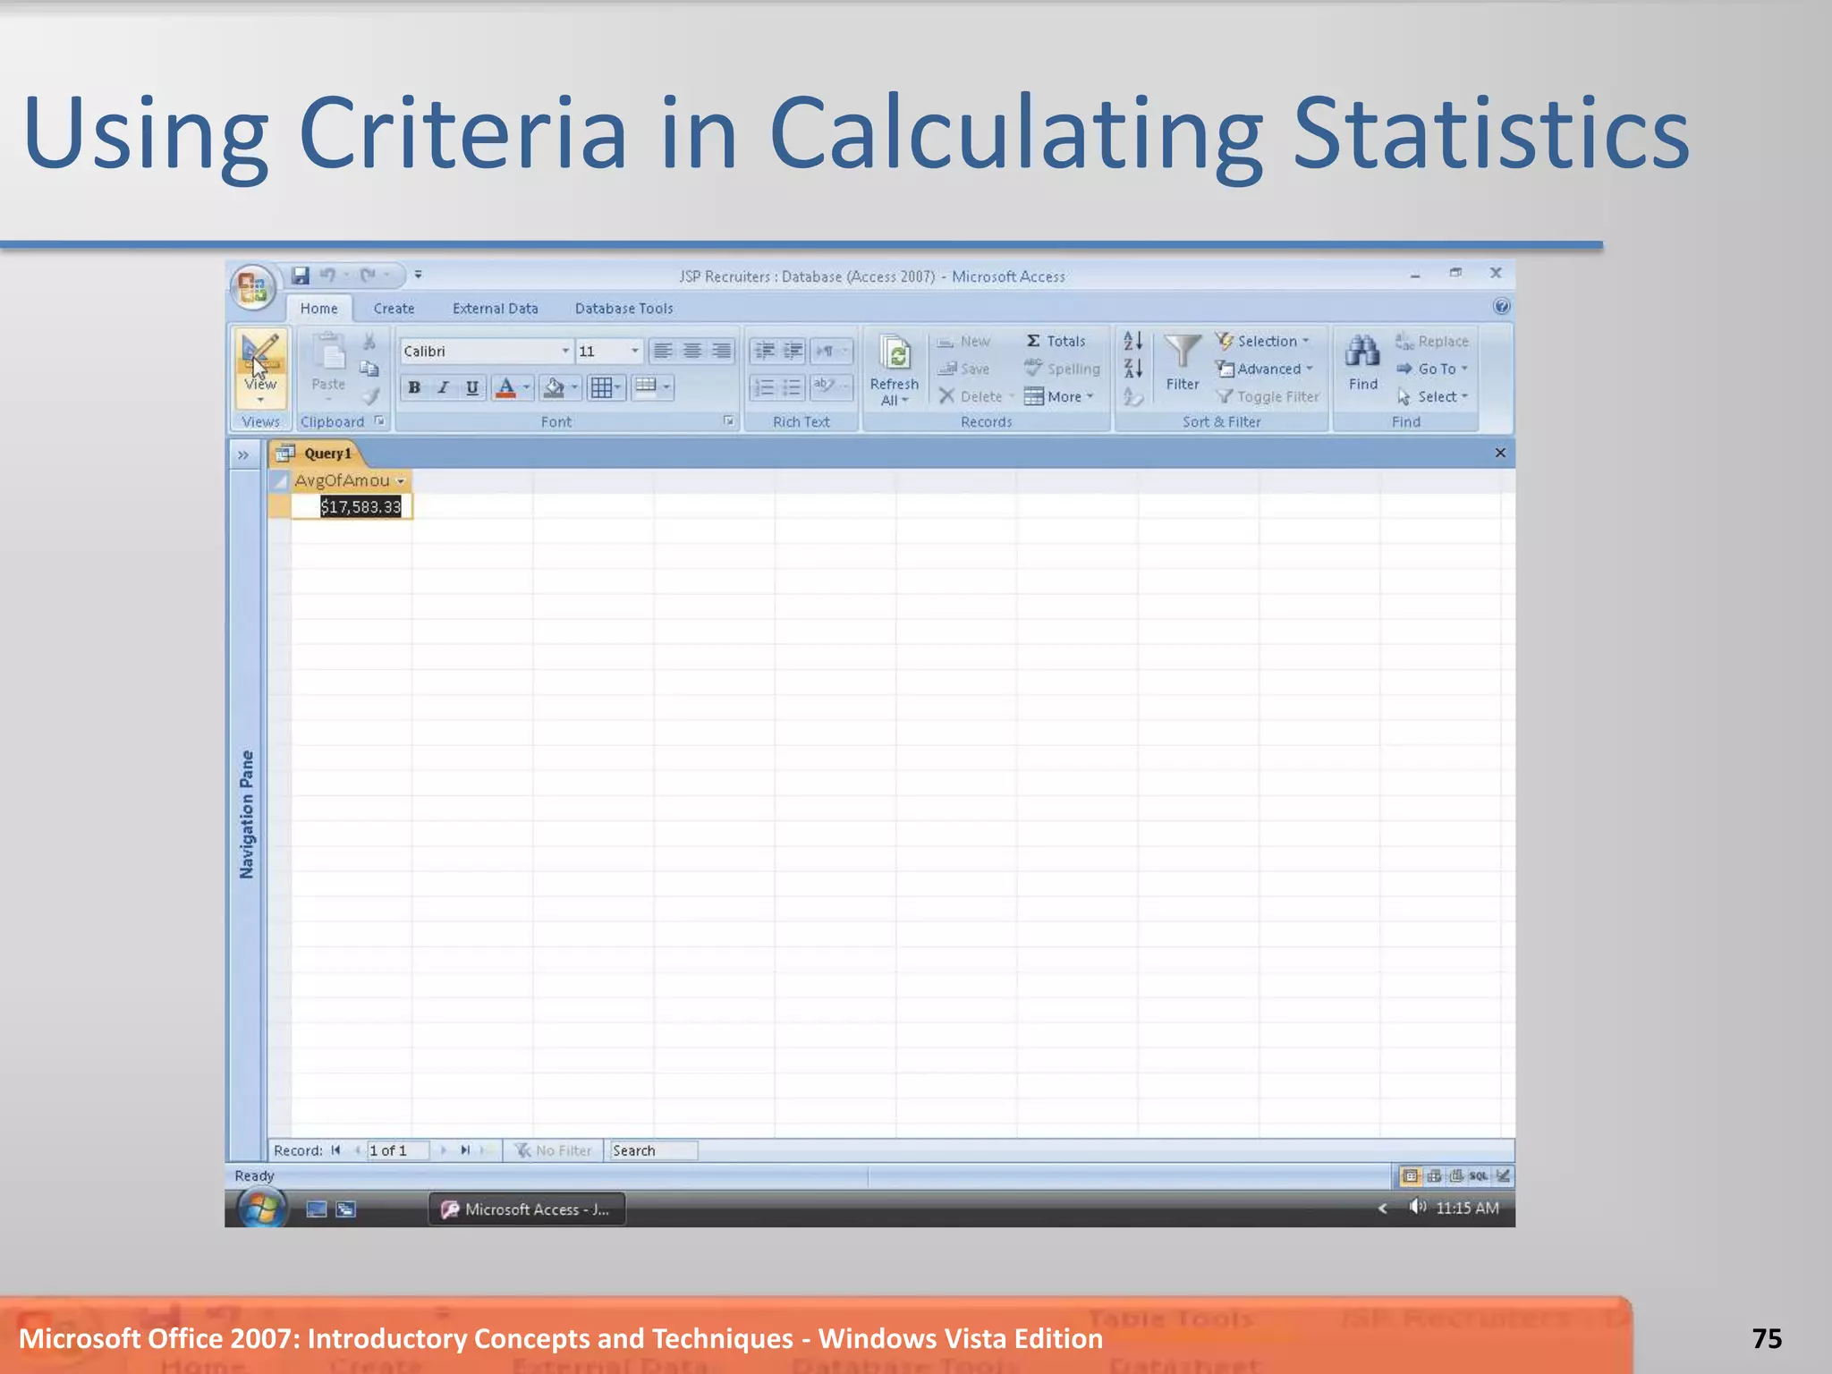
Task: Click the Numbering list icon
Action: [764, 387]
